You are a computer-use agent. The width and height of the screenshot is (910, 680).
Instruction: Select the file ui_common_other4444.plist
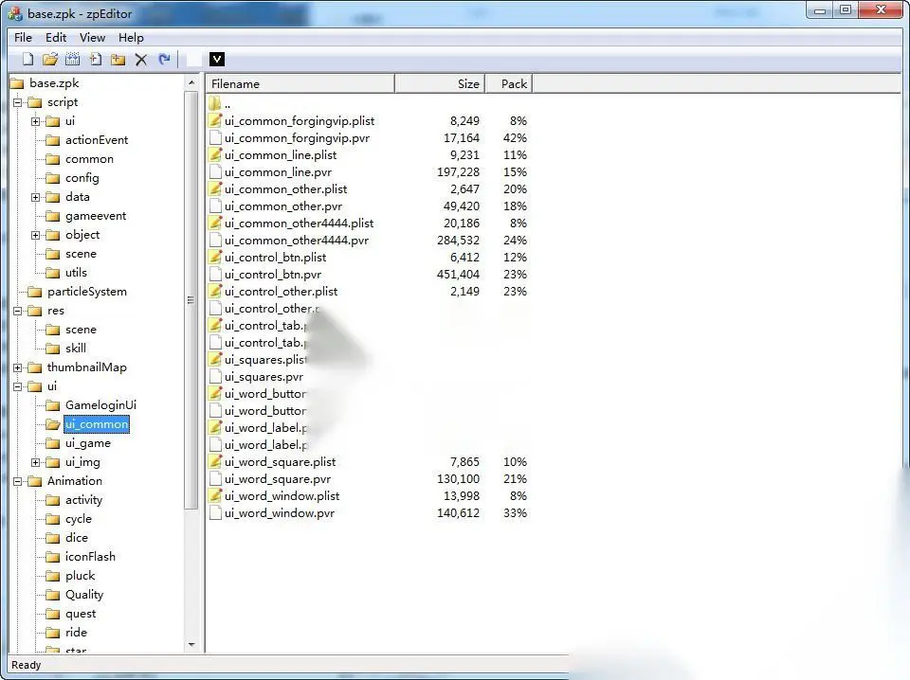(299, 224)
